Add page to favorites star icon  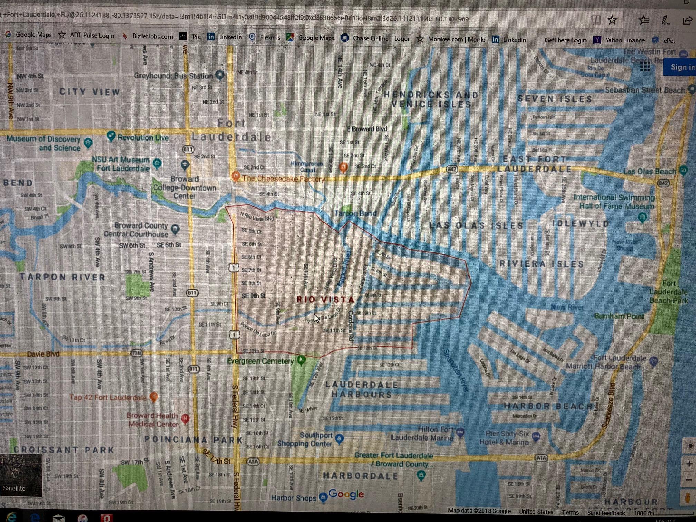[x=612, y=20]
